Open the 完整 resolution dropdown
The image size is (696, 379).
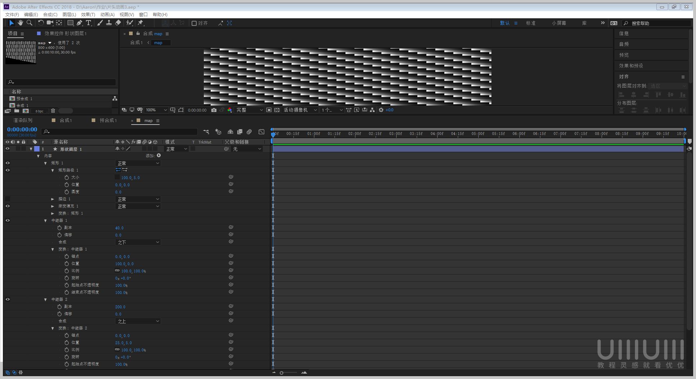[x=249, y=110]
